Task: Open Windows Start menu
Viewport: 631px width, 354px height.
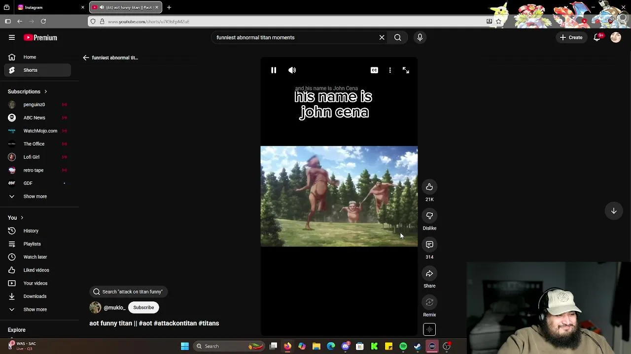Action: coord(185,346)
